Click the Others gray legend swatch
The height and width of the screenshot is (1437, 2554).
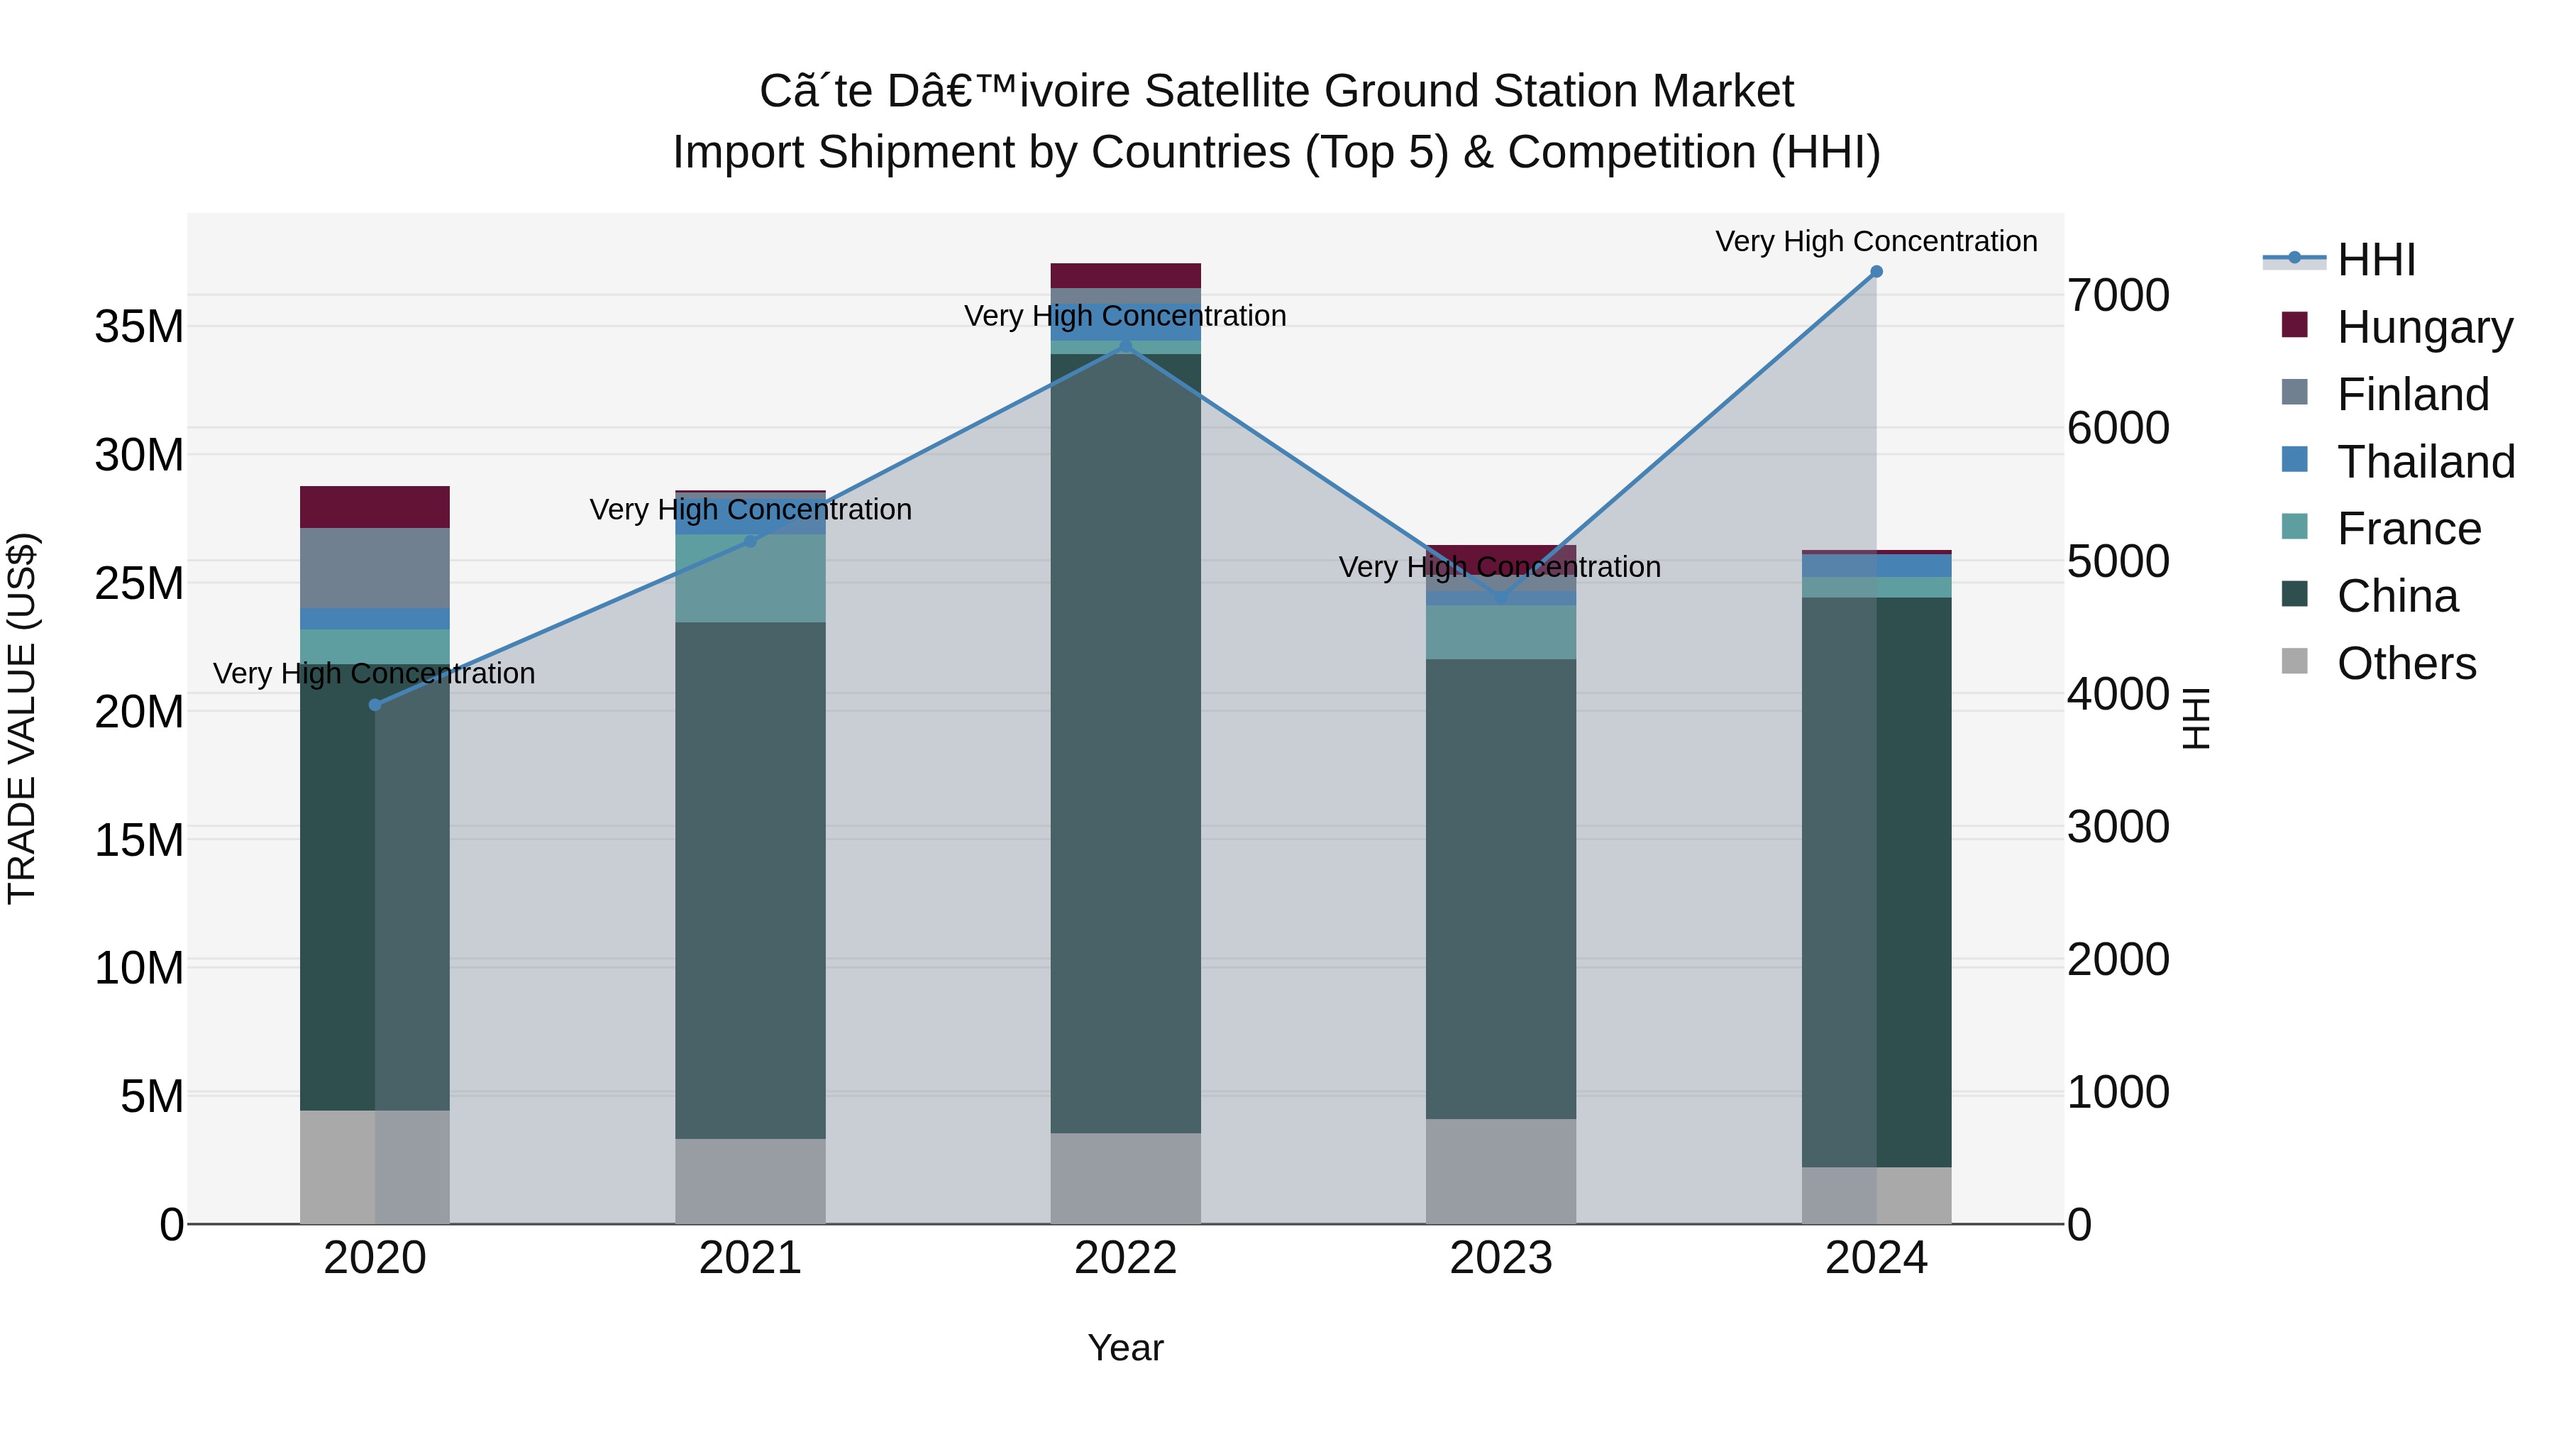coord(2294,661)
